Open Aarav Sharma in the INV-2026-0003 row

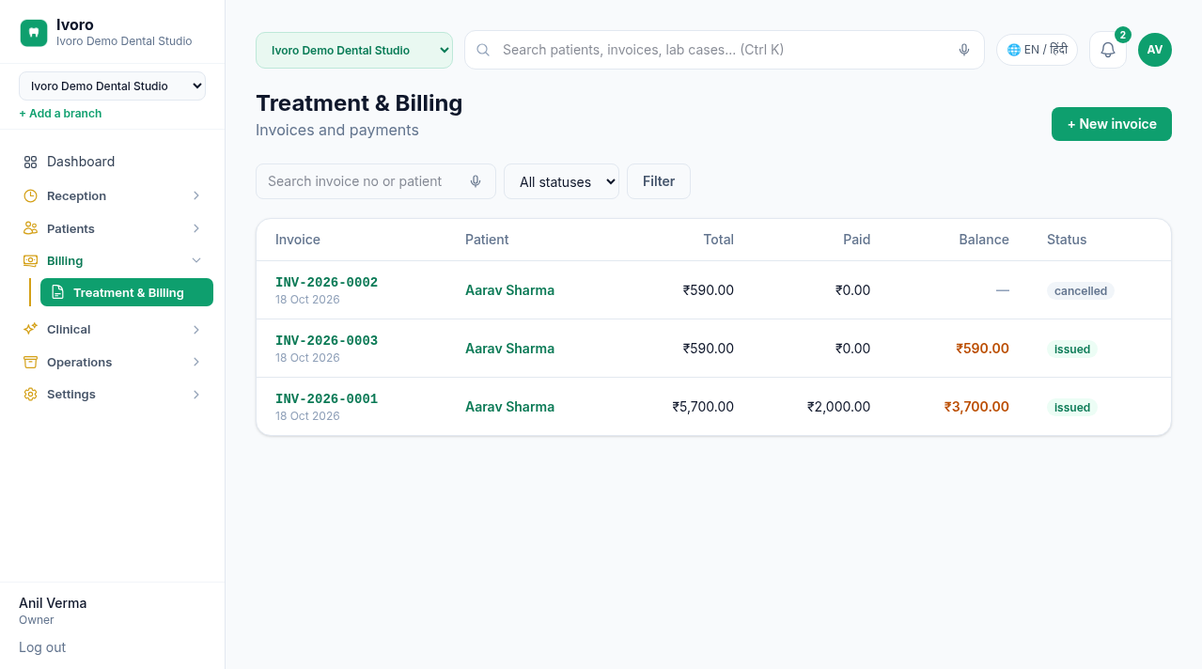click(x=509, y=349)
